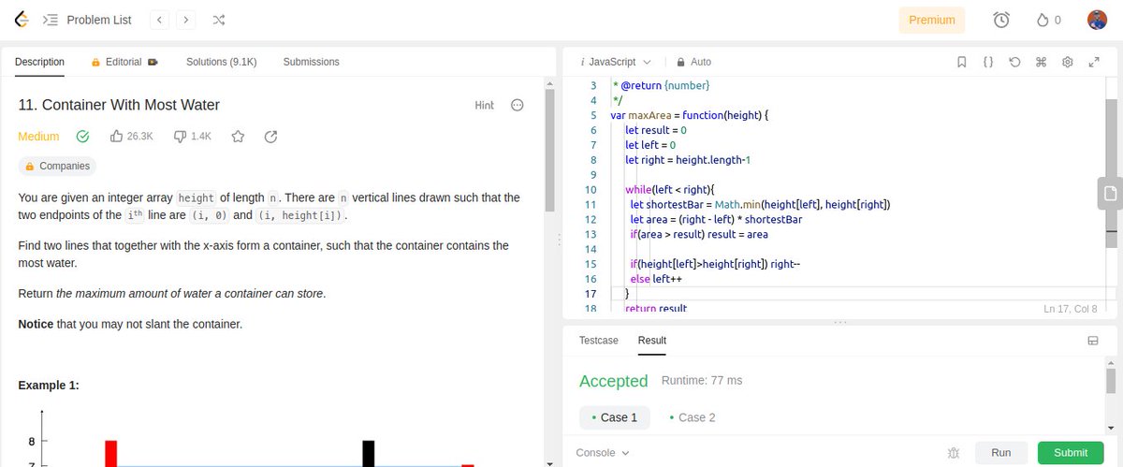Submit the solution

(1071, 453)
